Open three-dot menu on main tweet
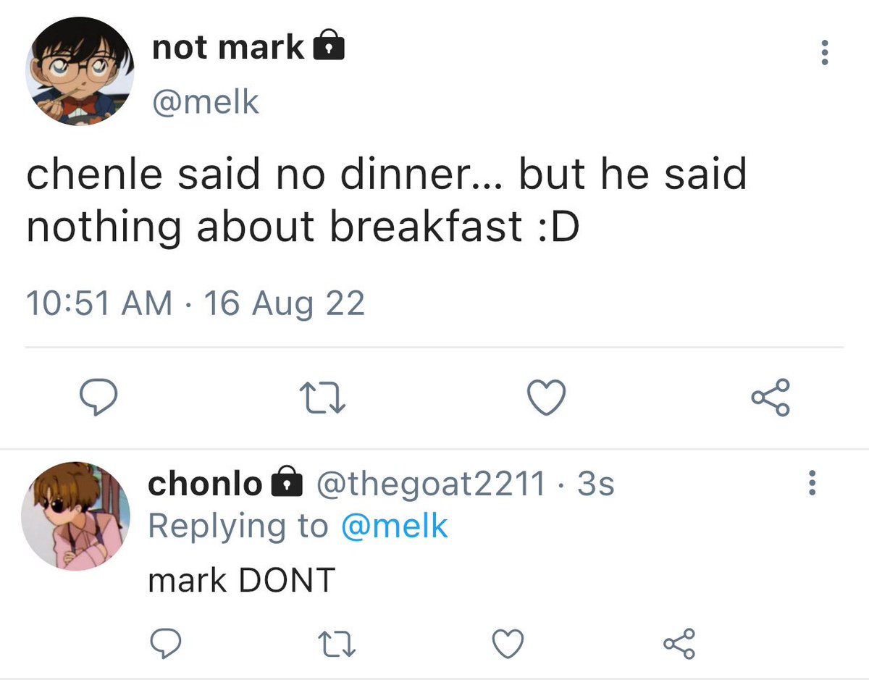This screenshot has width=869, height=680. (823, 53)
